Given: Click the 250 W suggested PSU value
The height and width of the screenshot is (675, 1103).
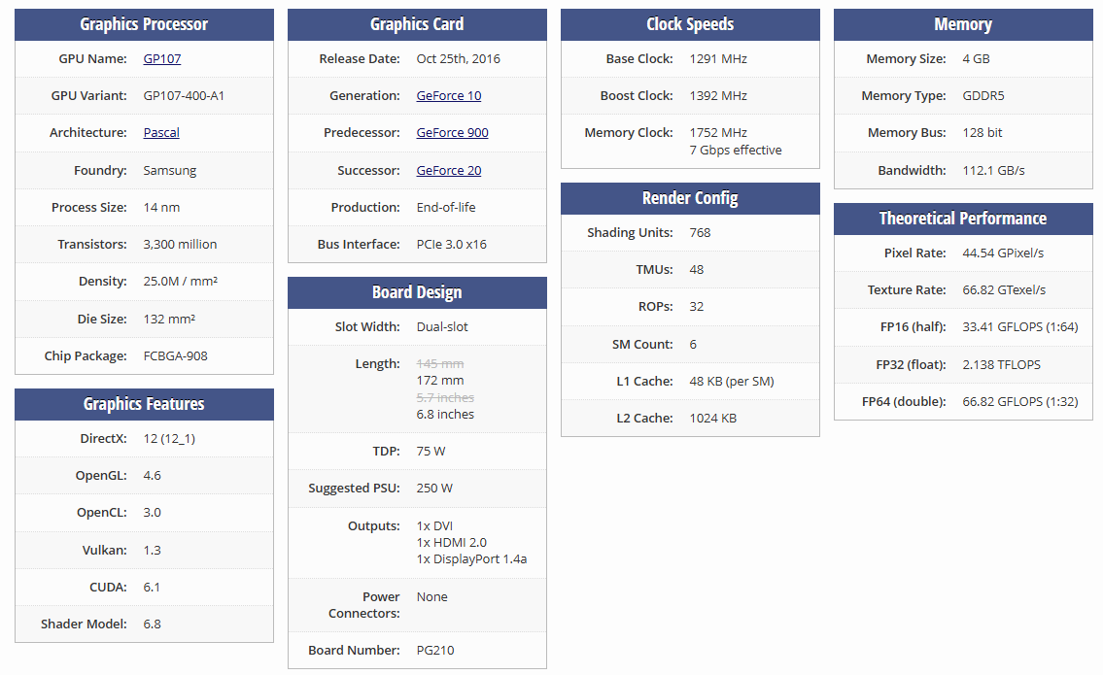Looking at the screenshot, I should point(434,488).
